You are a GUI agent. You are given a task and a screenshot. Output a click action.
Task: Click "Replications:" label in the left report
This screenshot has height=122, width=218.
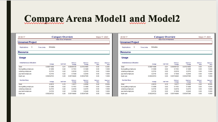24,47
